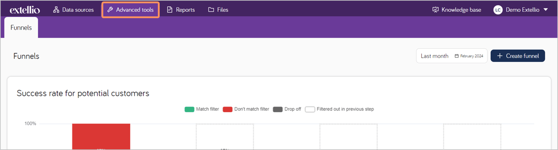
Task: Click the Files folder icon
Action: pos(211,10)
